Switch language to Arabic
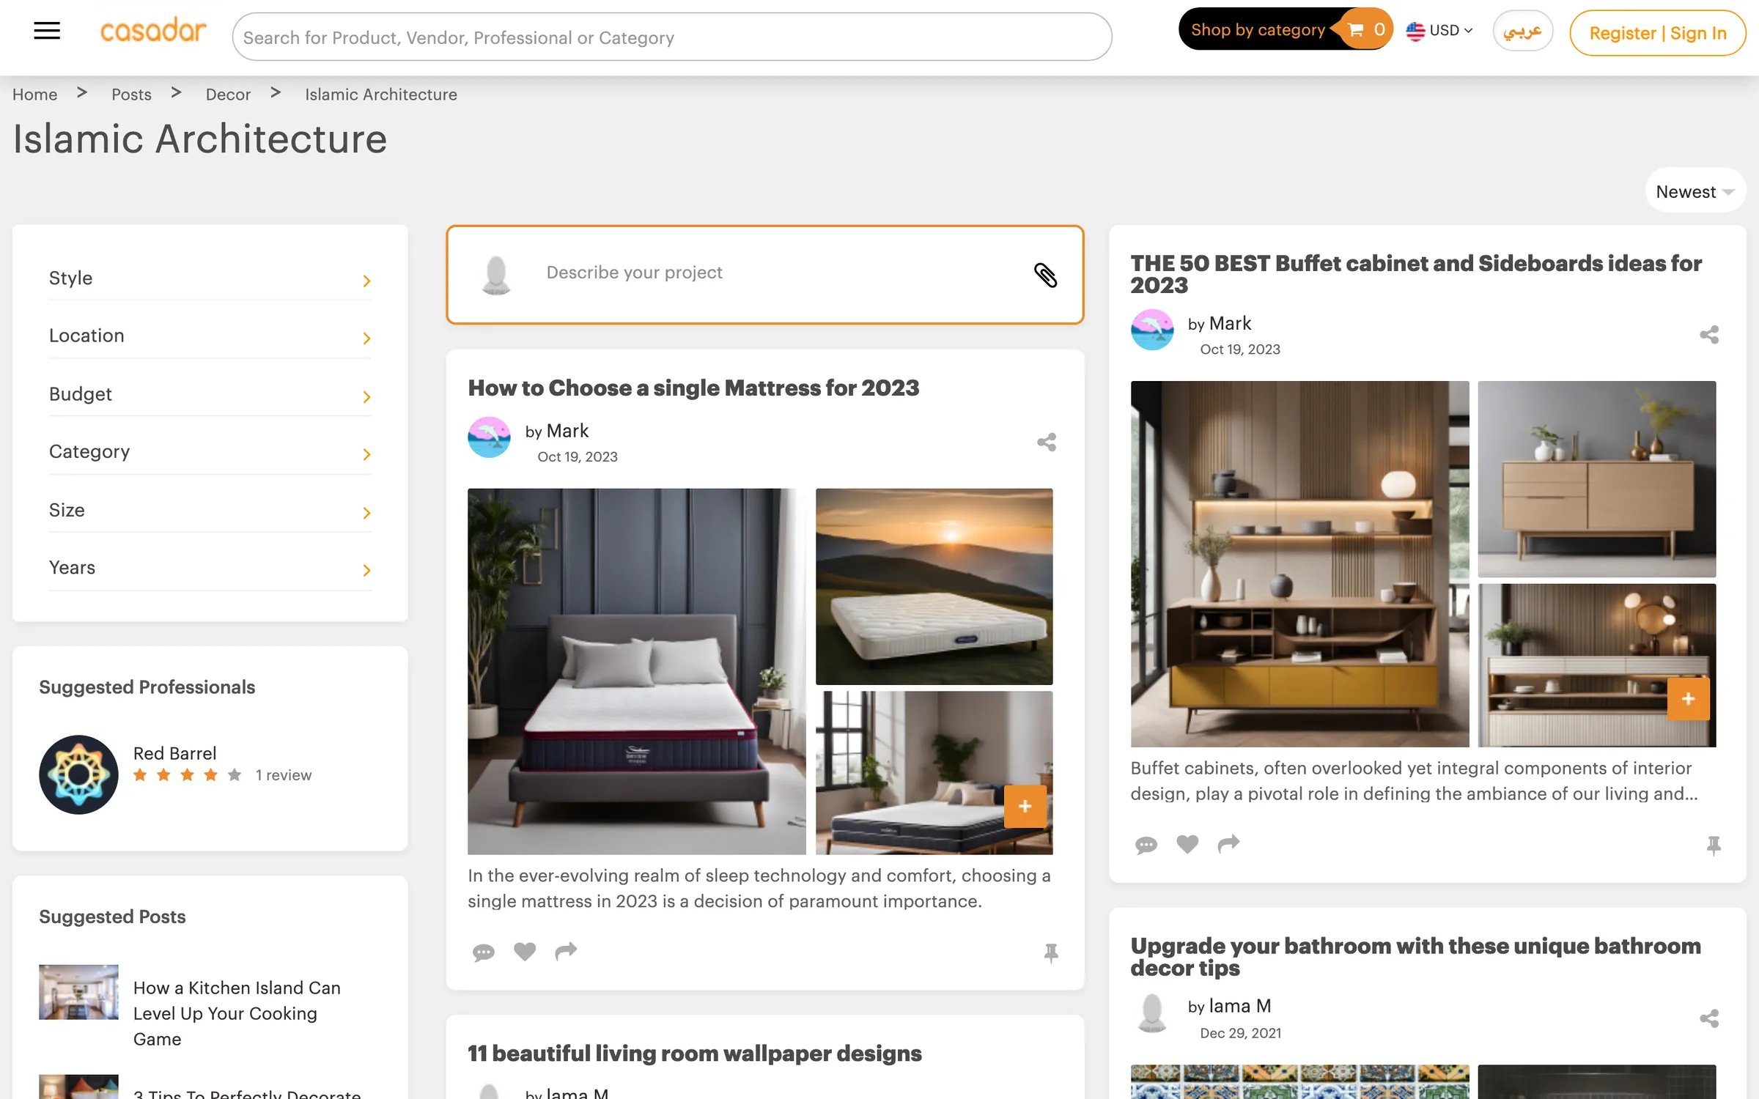1759x1099 pixels. tap(1522, 31)
